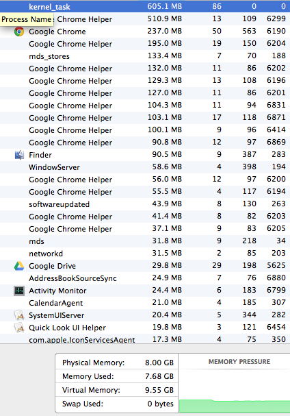Click the 55.5 MB memory value
Screen dimensions: 290x416
[167, 191]
